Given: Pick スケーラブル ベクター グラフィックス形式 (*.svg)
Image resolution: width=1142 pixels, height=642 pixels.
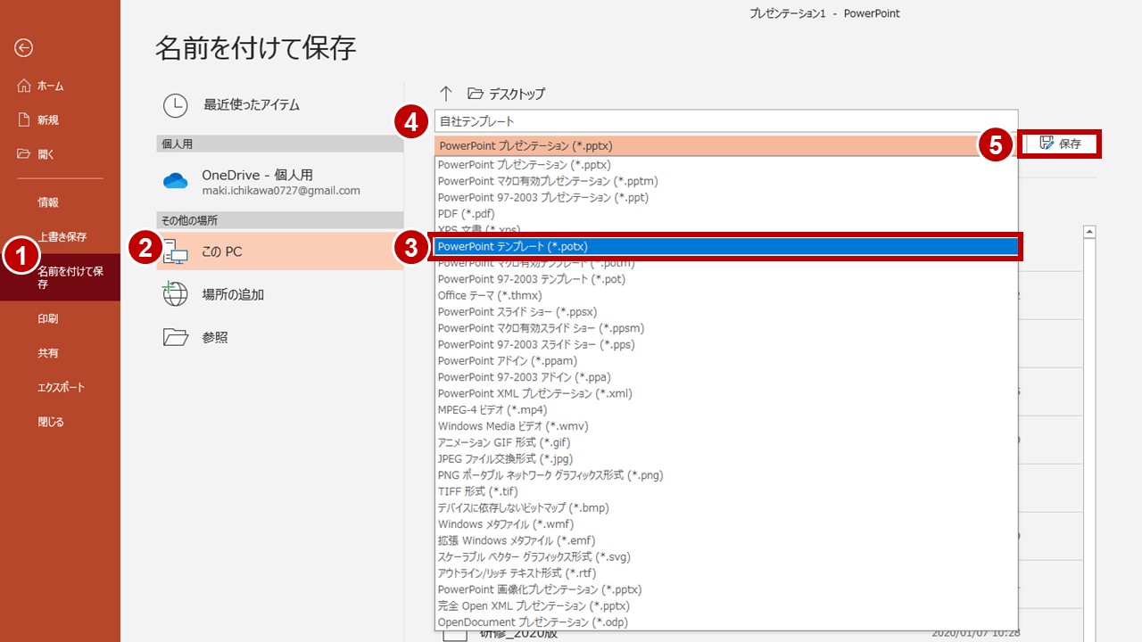Looking at the screenshot, I should 726,557.
